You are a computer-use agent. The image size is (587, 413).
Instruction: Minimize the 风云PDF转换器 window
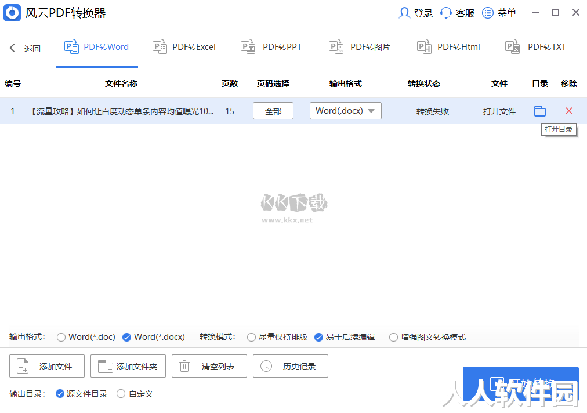point(535,12)
